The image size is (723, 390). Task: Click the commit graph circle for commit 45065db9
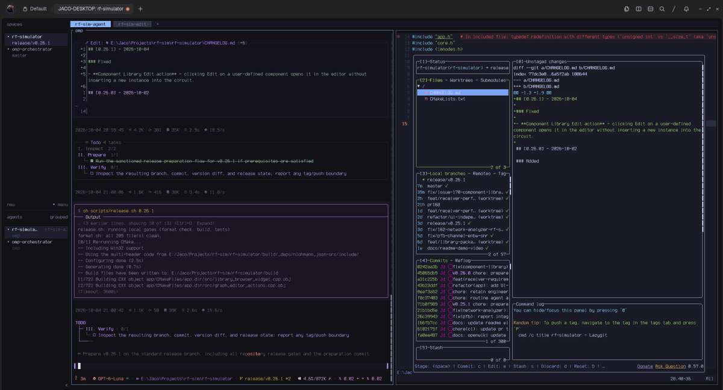click(x=451, y=272)
